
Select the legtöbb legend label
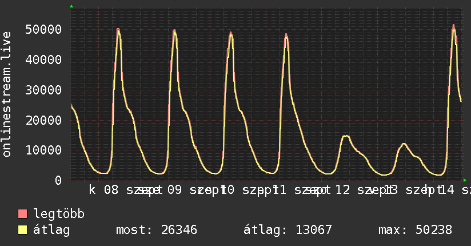coord(59,214)
